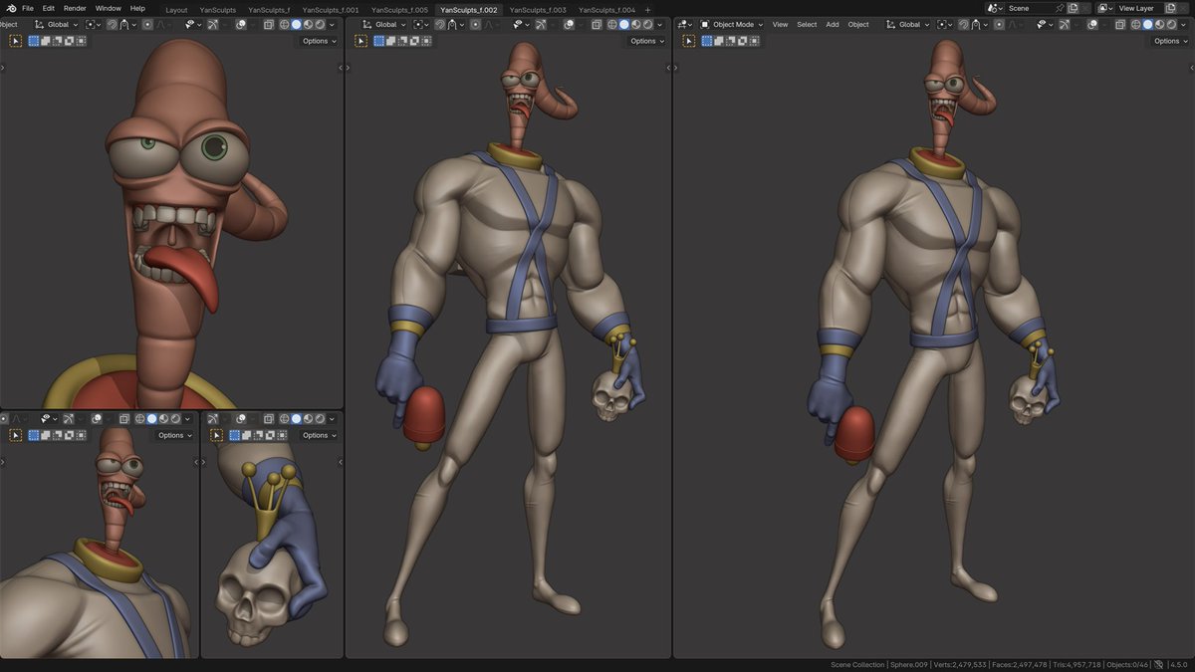Toggle gizmos in skull close-up viewport
Screen dimensions: 1195x672
coord(213,419)
